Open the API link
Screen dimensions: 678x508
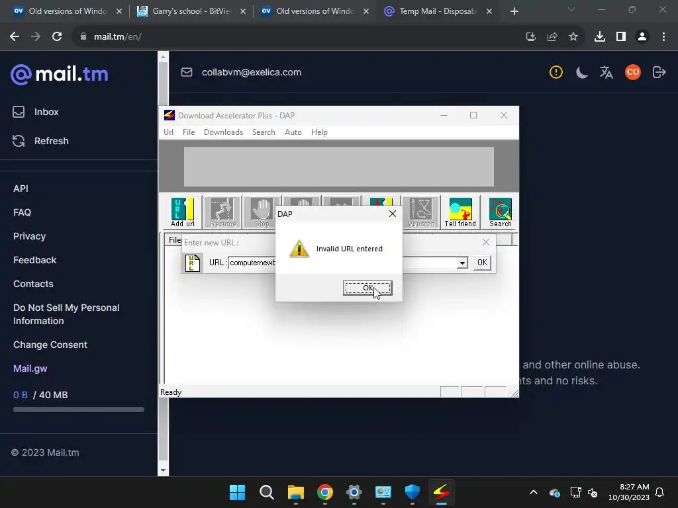pyautogui.click(x=21, y=189)
